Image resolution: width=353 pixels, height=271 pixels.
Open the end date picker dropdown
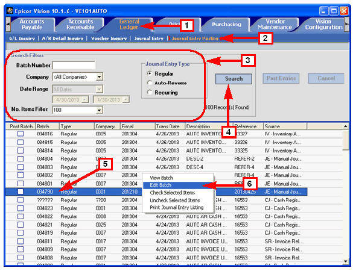(x=126, y=99)
